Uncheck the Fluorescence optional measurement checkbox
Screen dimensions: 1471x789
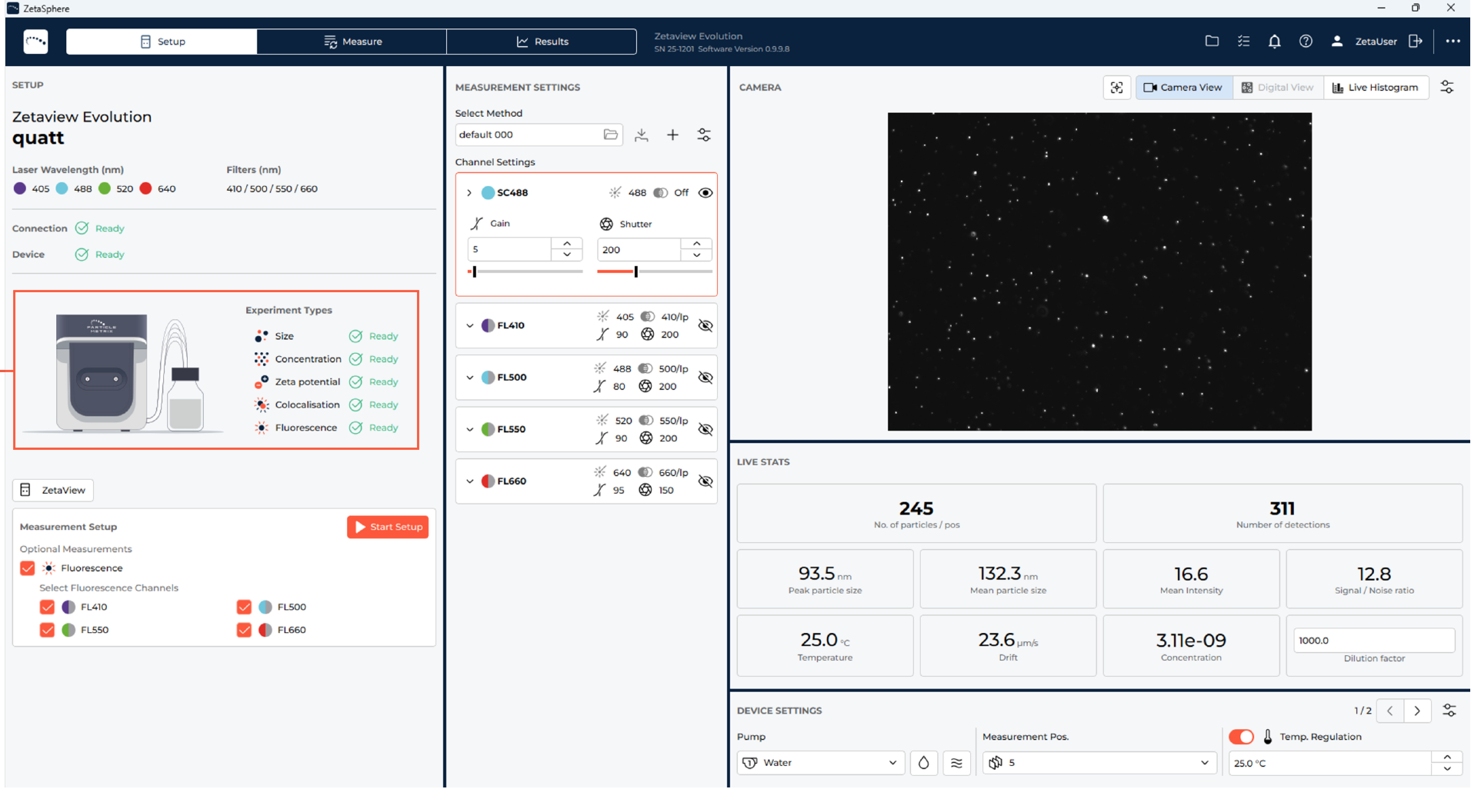(28, 568)
